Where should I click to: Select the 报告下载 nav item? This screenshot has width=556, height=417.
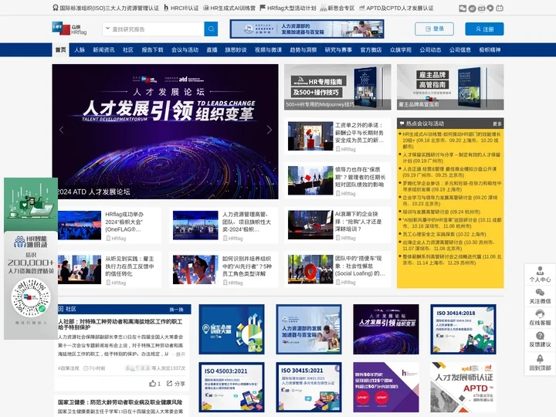(x=152, y=50)
